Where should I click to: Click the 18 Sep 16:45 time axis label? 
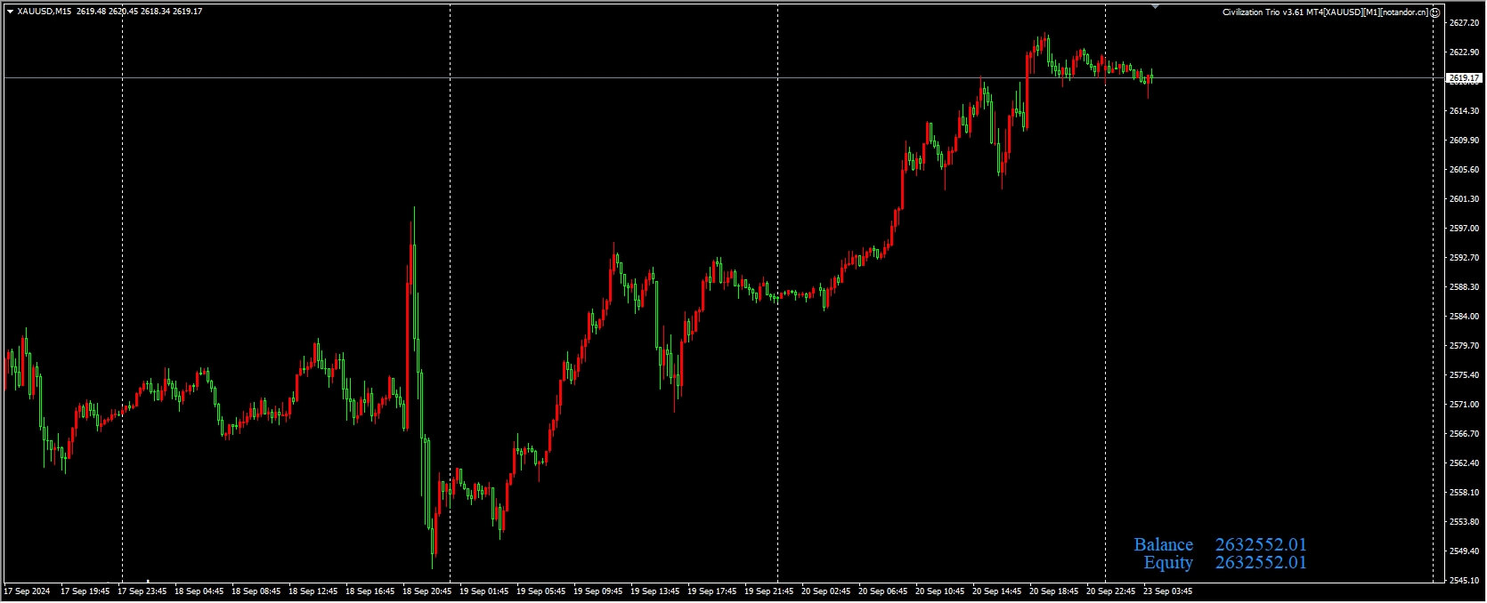(370, 591)
